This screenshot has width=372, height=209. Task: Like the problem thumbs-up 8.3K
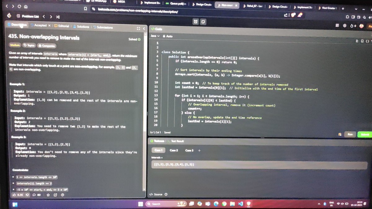18,195
